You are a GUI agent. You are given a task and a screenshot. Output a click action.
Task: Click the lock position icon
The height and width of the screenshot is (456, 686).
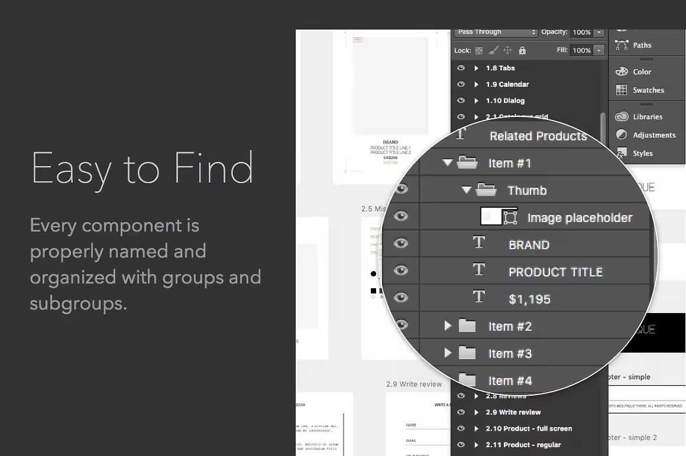[507, 50]
